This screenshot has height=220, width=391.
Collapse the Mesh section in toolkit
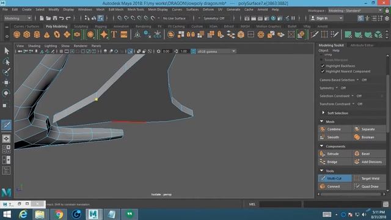coord(321,122)
